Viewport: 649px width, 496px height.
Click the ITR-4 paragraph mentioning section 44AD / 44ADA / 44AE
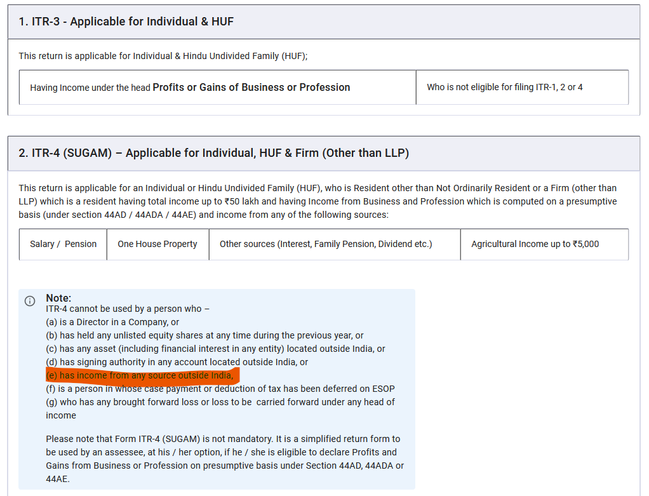318,201
